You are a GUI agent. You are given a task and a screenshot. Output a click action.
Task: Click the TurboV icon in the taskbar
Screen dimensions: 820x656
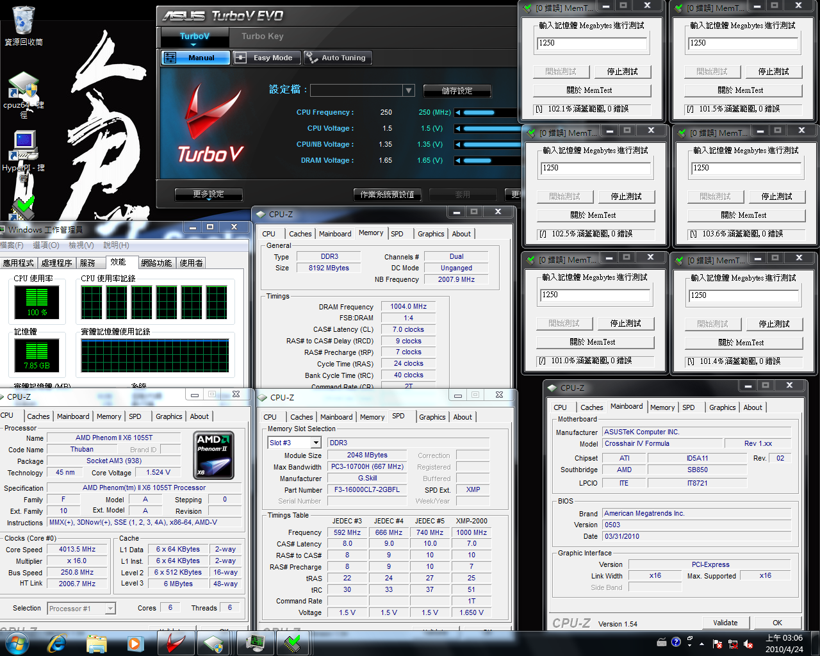point(175,643)
